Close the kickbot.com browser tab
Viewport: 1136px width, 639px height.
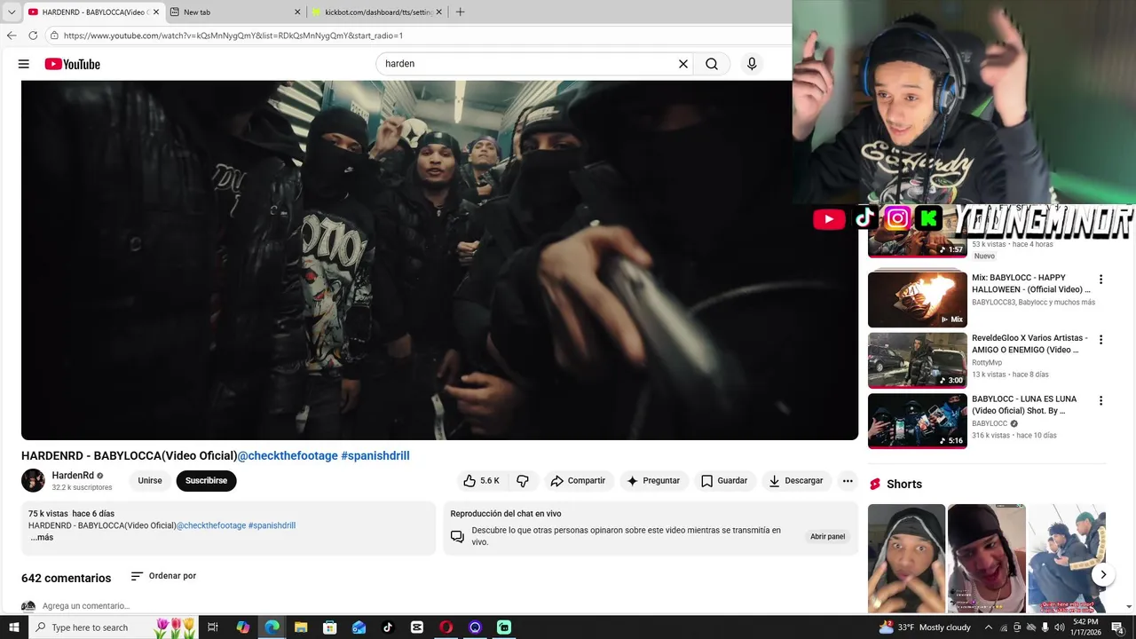(x=439, y=12)
